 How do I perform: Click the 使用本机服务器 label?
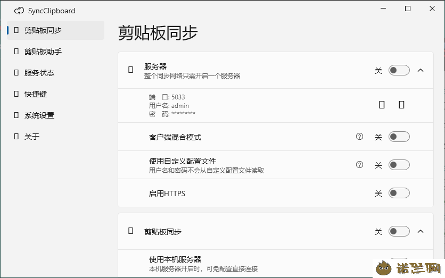175,259
